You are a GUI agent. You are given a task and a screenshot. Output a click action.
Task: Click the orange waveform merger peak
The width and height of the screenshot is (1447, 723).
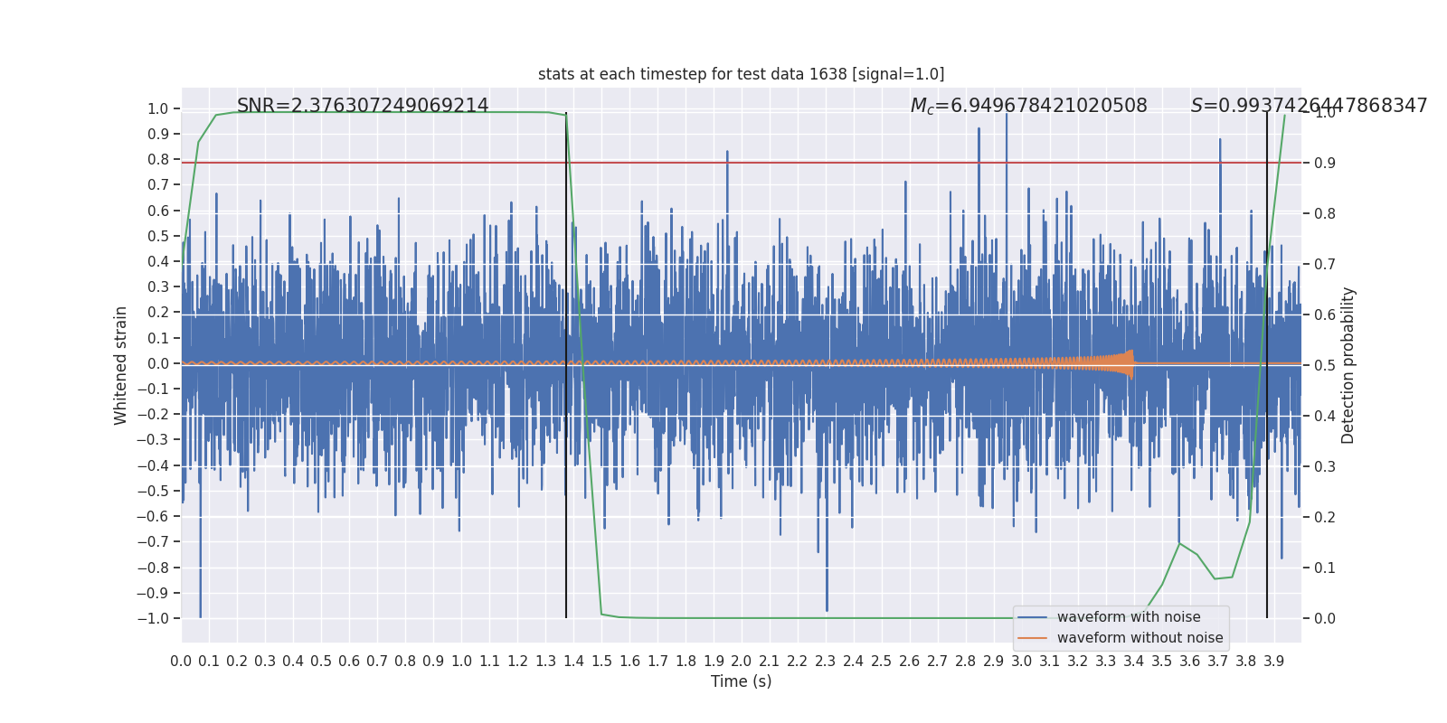pos(1130,364)
